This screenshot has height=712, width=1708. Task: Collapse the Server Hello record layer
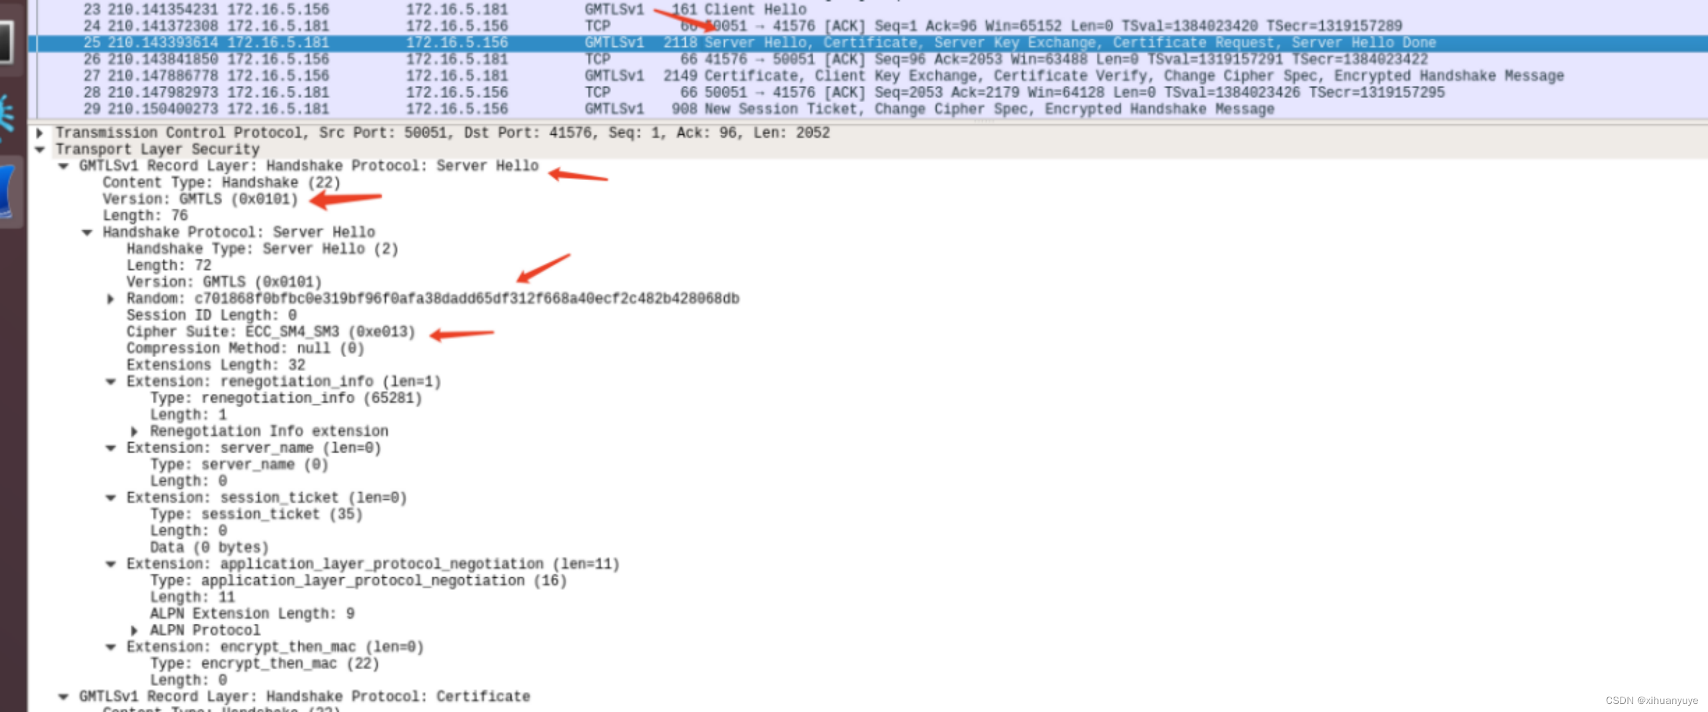[63, 166]
